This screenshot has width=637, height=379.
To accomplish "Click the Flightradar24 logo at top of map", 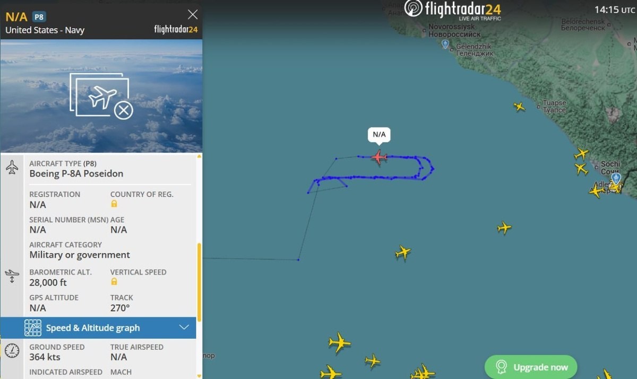I will pyautogui.click(x=453, y=10).
